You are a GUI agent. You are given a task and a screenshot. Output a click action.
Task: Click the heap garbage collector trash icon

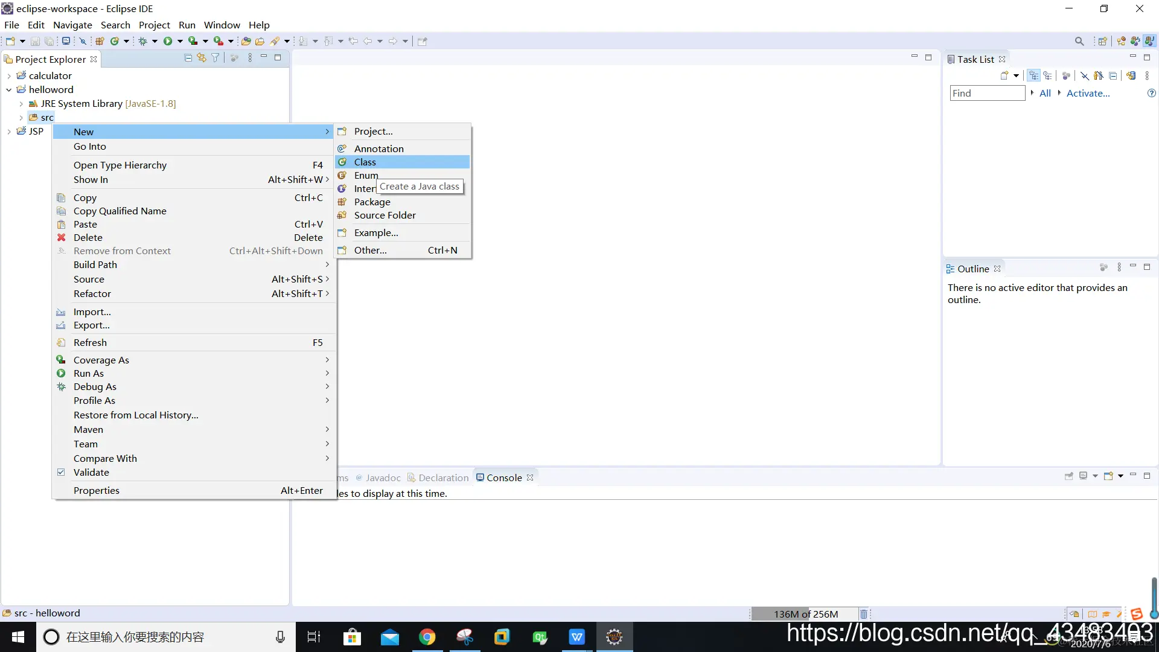pos(864,614)
